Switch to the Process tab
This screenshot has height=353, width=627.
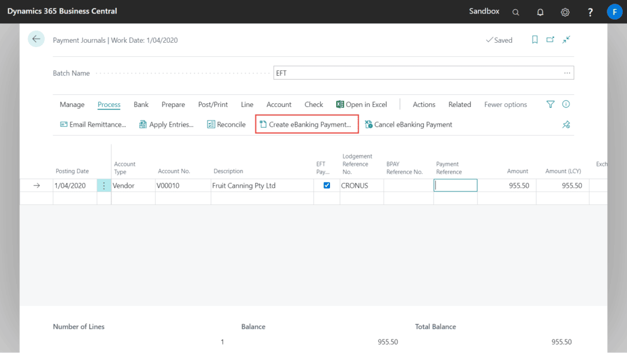click(108, 104)
